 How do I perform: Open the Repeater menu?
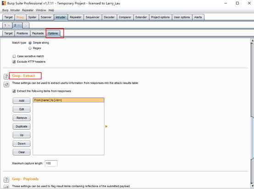click(28, 10)
